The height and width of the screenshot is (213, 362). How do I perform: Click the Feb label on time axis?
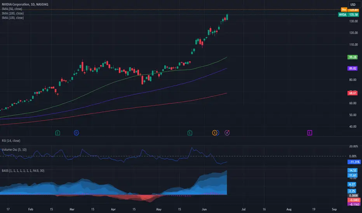pyautogui.click(x=31, y=210)
